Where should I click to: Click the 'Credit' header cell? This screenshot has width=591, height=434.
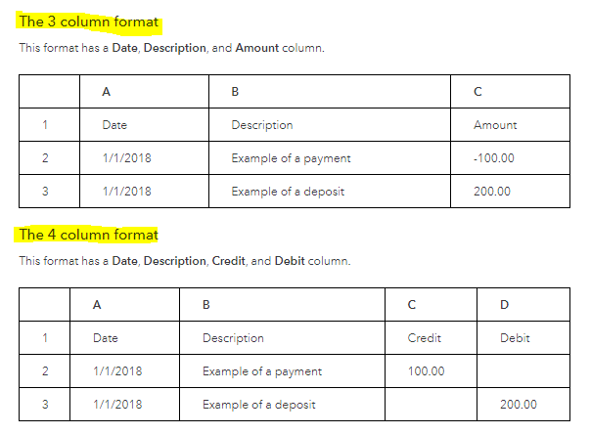(431, 338)
